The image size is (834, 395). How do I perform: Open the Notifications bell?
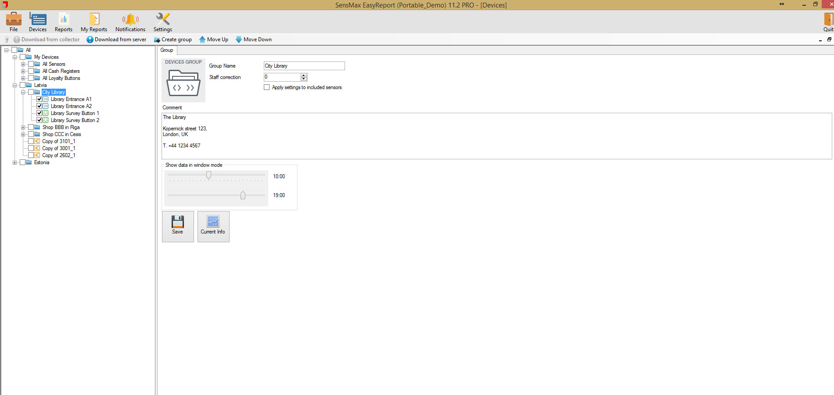click(x=130, y=19)
